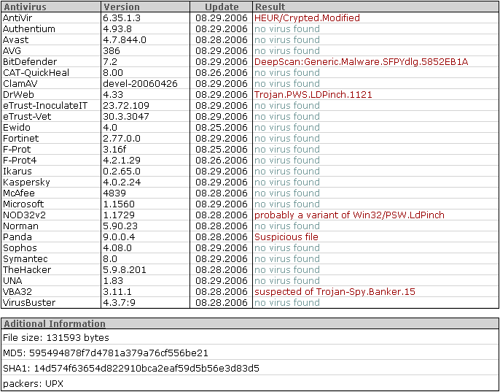Click the Aditional Information header

55,323
